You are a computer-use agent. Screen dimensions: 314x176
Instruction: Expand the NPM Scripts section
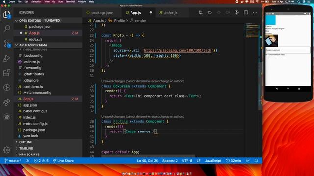click(x=48, y=154)
